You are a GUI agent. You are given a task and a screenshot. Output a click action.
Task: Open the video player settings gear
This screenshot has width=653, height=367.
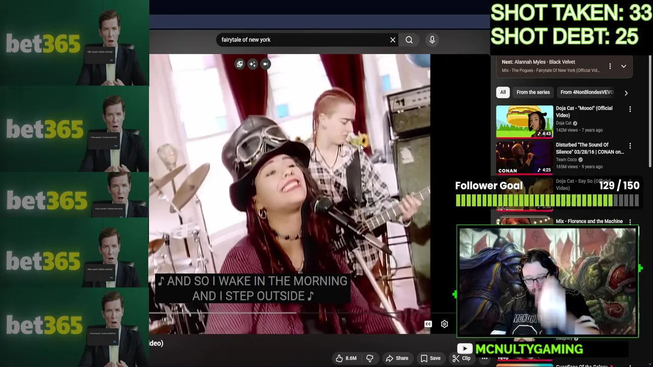(x=444, y=324)
